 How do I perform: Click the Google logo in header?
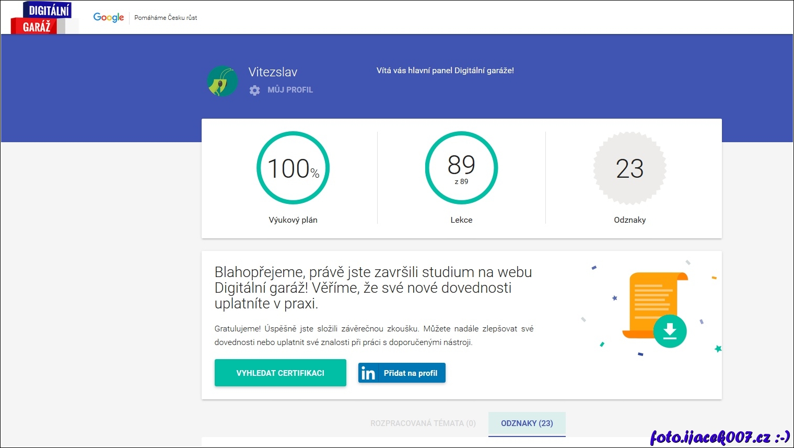(x=109, y=17)
